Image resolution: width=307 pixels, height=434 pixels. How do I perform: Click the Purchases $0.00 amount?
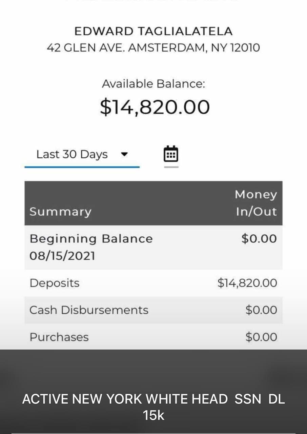(261, 337)
